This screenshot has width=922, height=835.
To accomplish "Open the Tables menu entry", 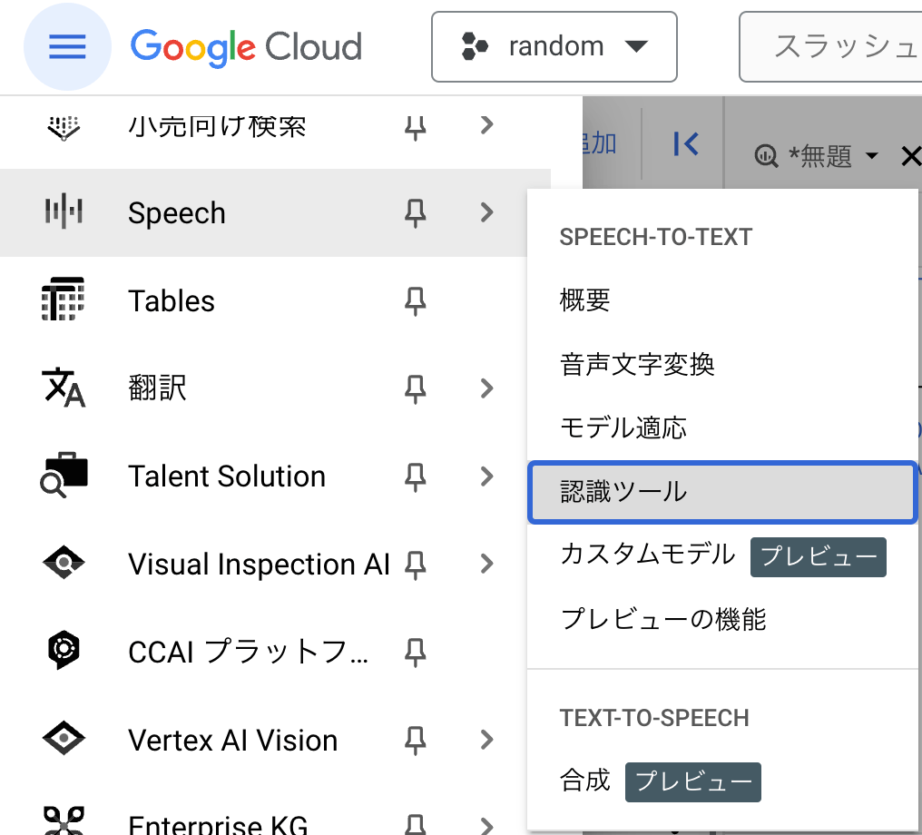I will [x=172, y=300].
